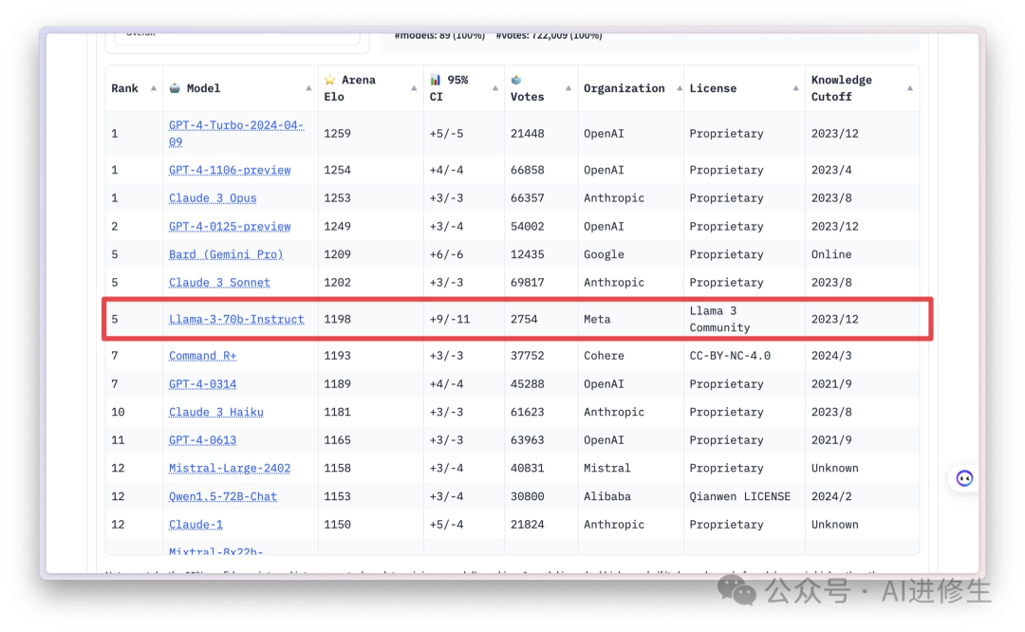Select the votes value 21448

tap(527, 134)
